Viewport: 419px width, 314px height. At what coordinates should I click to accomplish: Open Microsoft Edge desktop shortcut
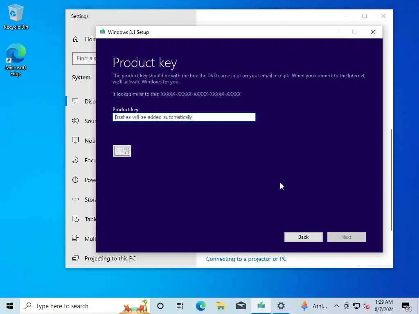tap(16, 60)
